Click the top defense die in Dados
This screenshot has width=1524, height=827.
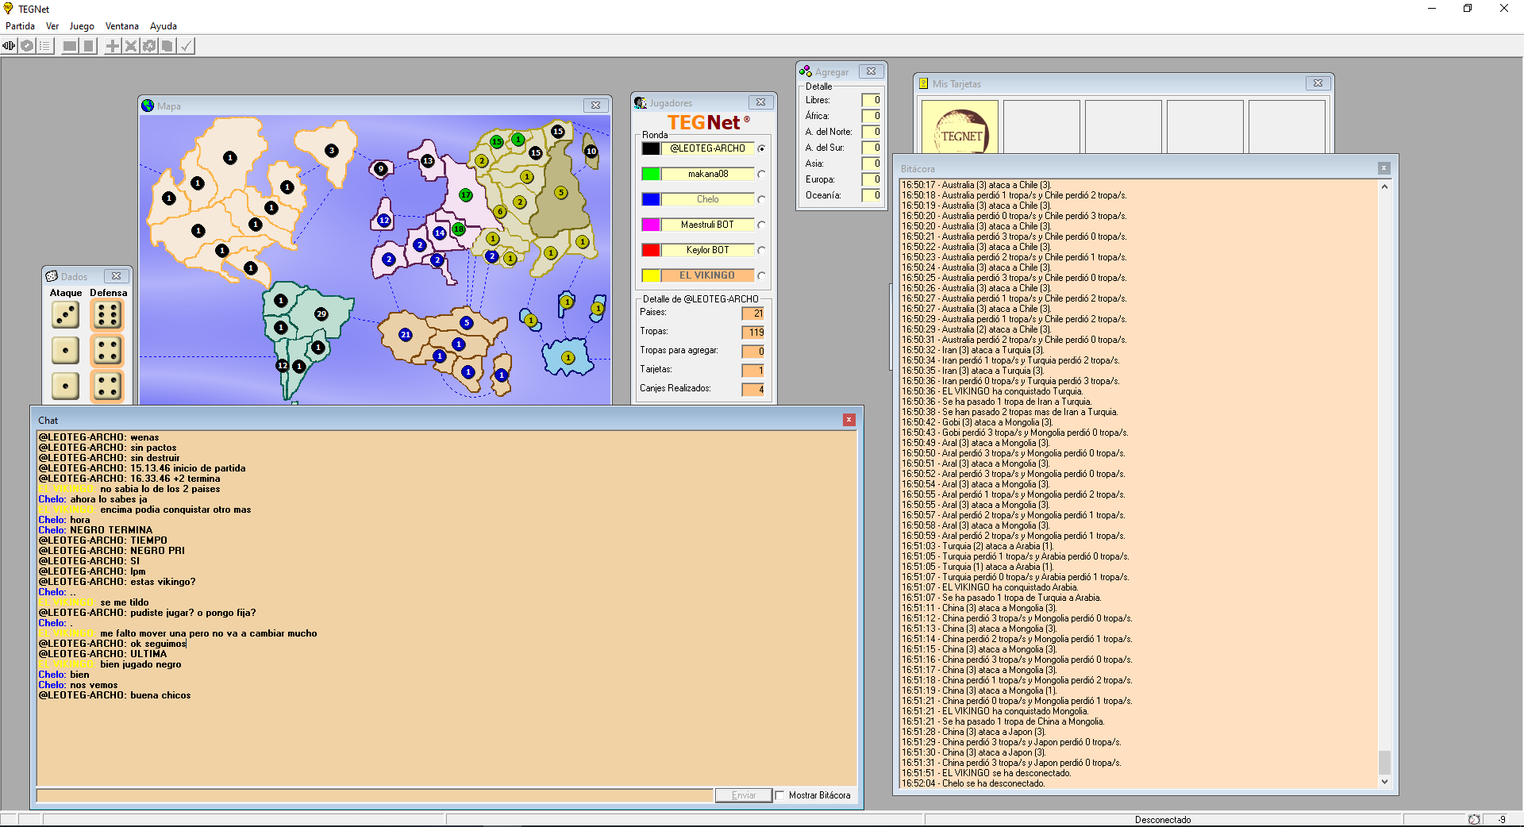point(107,315)
